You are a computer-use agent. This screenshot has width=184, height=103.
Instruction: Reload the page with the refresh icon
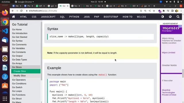21,11
